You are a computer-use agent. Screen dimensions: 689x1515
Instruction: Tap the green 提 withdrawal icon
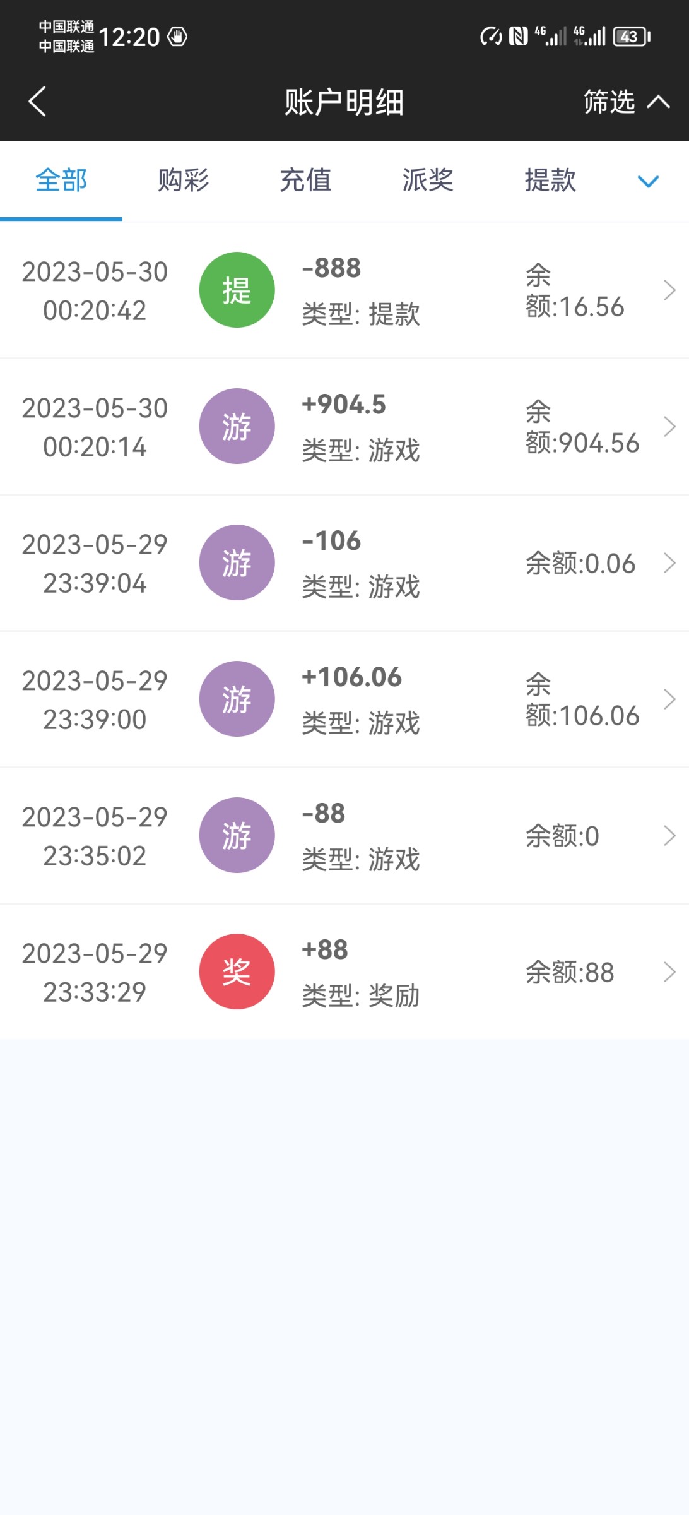pos(237,290)
